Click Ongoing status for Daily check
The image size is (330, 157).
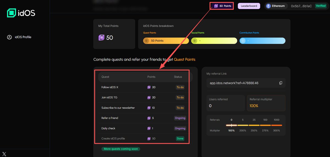[x=180, y=128]
